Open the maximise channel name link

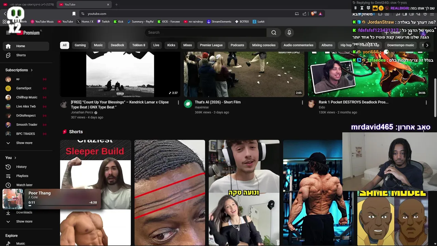[x=202, y=107]
